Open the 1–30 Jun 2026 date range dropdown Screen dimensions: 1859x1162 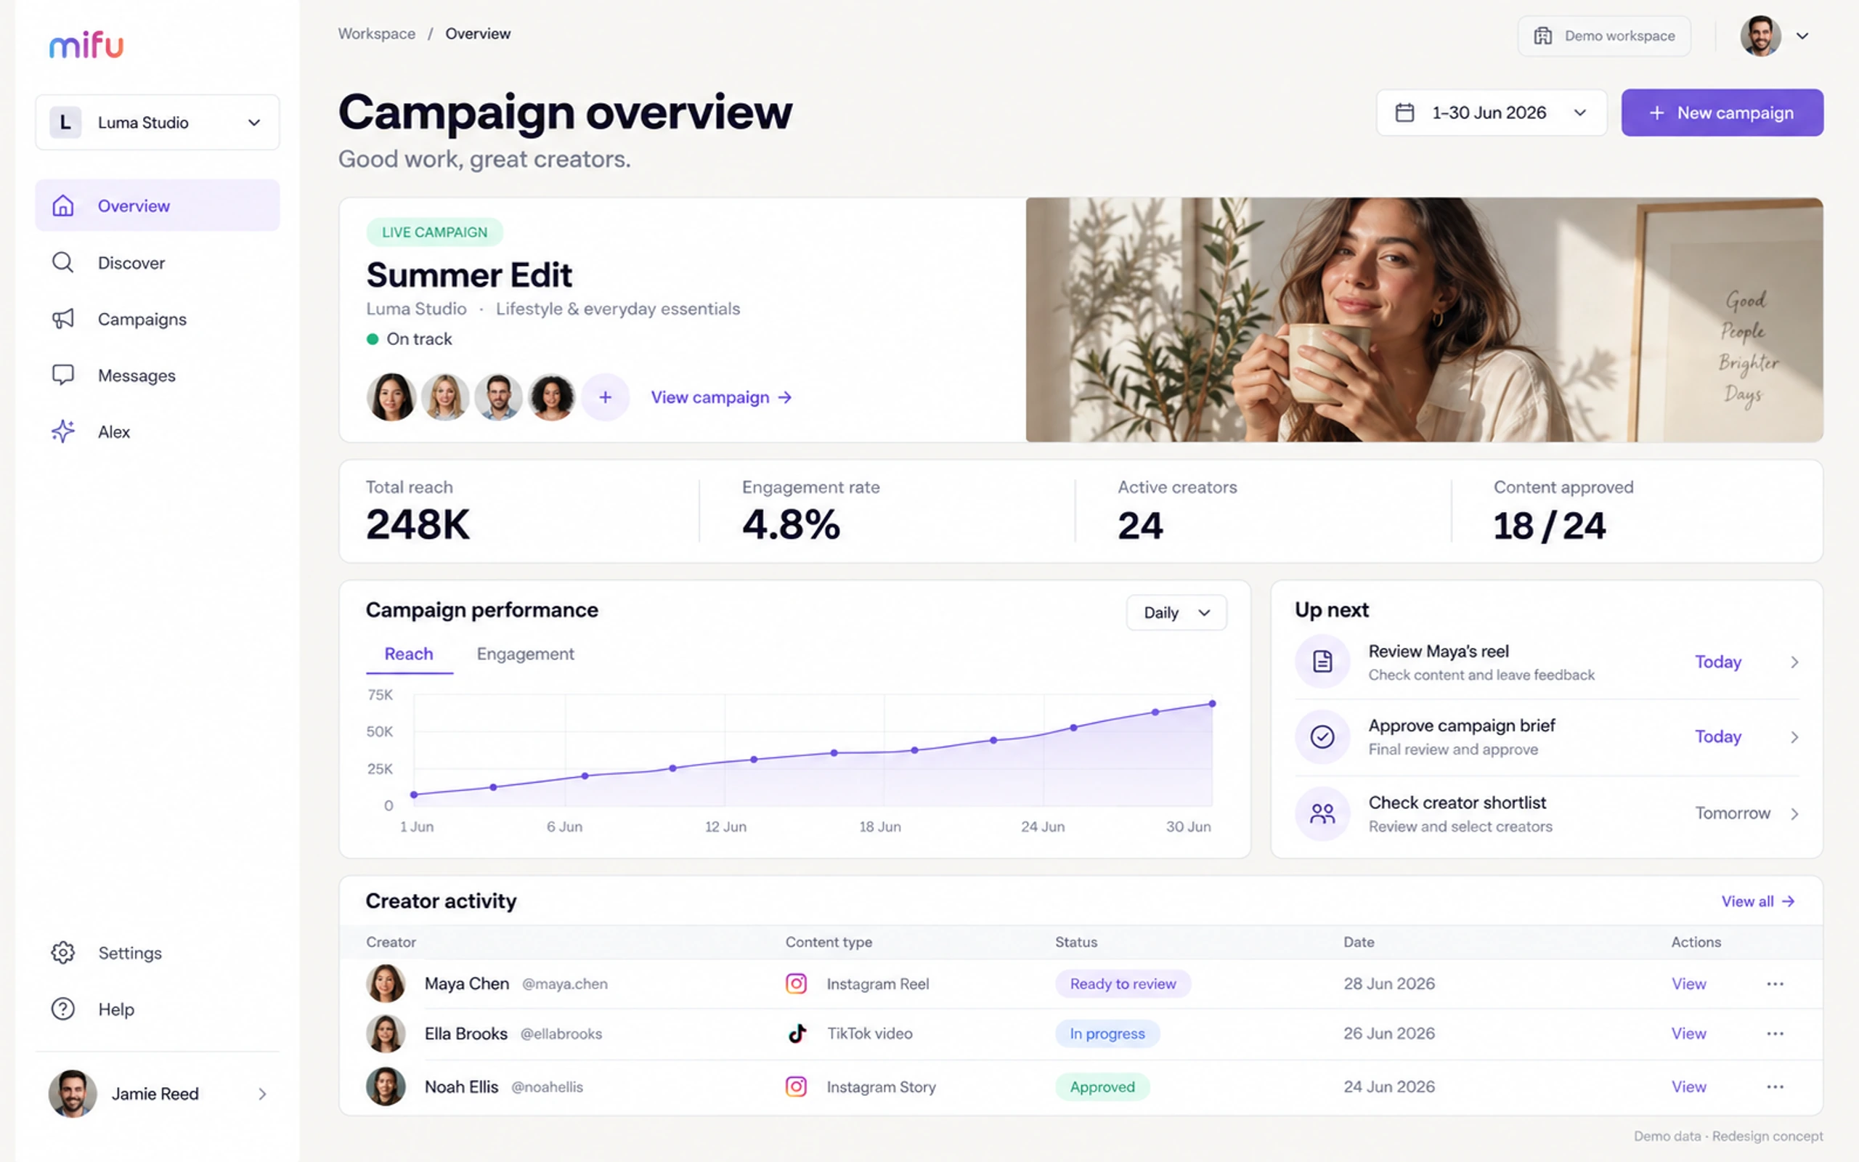pyautogui.click(x=1491, y=112)
